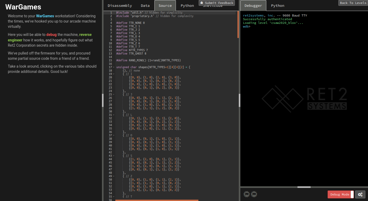The height and width of the screenshot is (201, 368).
Task: Open the Python tab in the code pane
Action: click(x=187, y=6)
